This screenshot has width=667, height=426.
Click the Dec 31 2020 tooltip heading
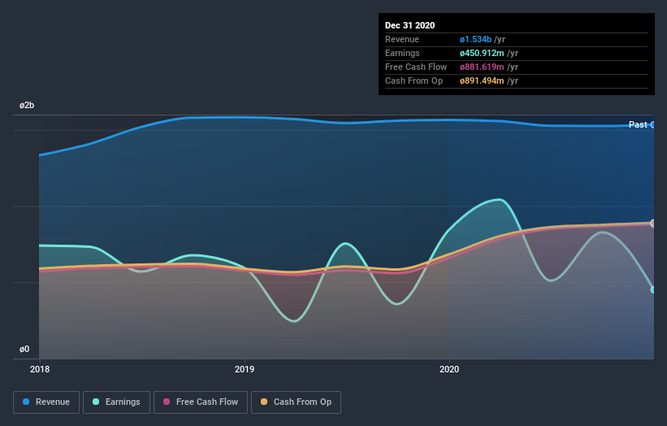[409, 25]
